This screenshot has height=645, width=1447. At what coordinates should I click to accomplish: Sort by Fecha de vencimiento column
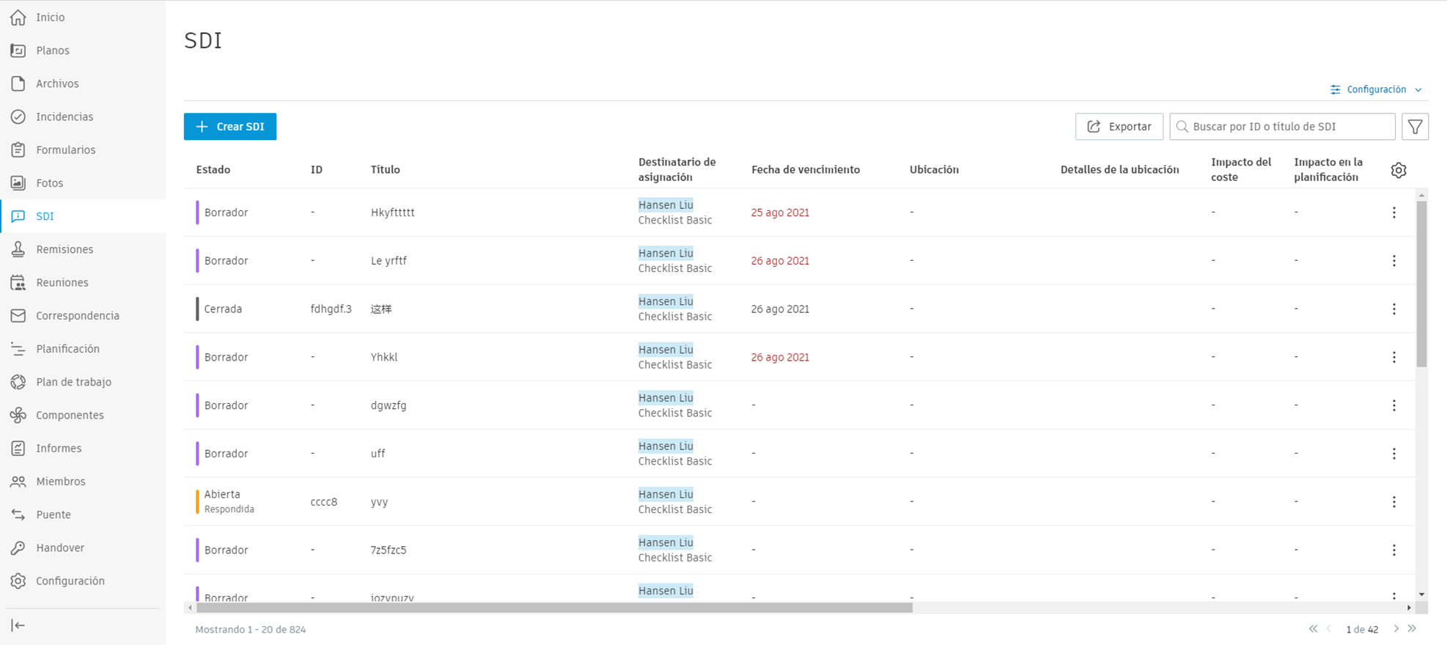(x=805, y=170)
